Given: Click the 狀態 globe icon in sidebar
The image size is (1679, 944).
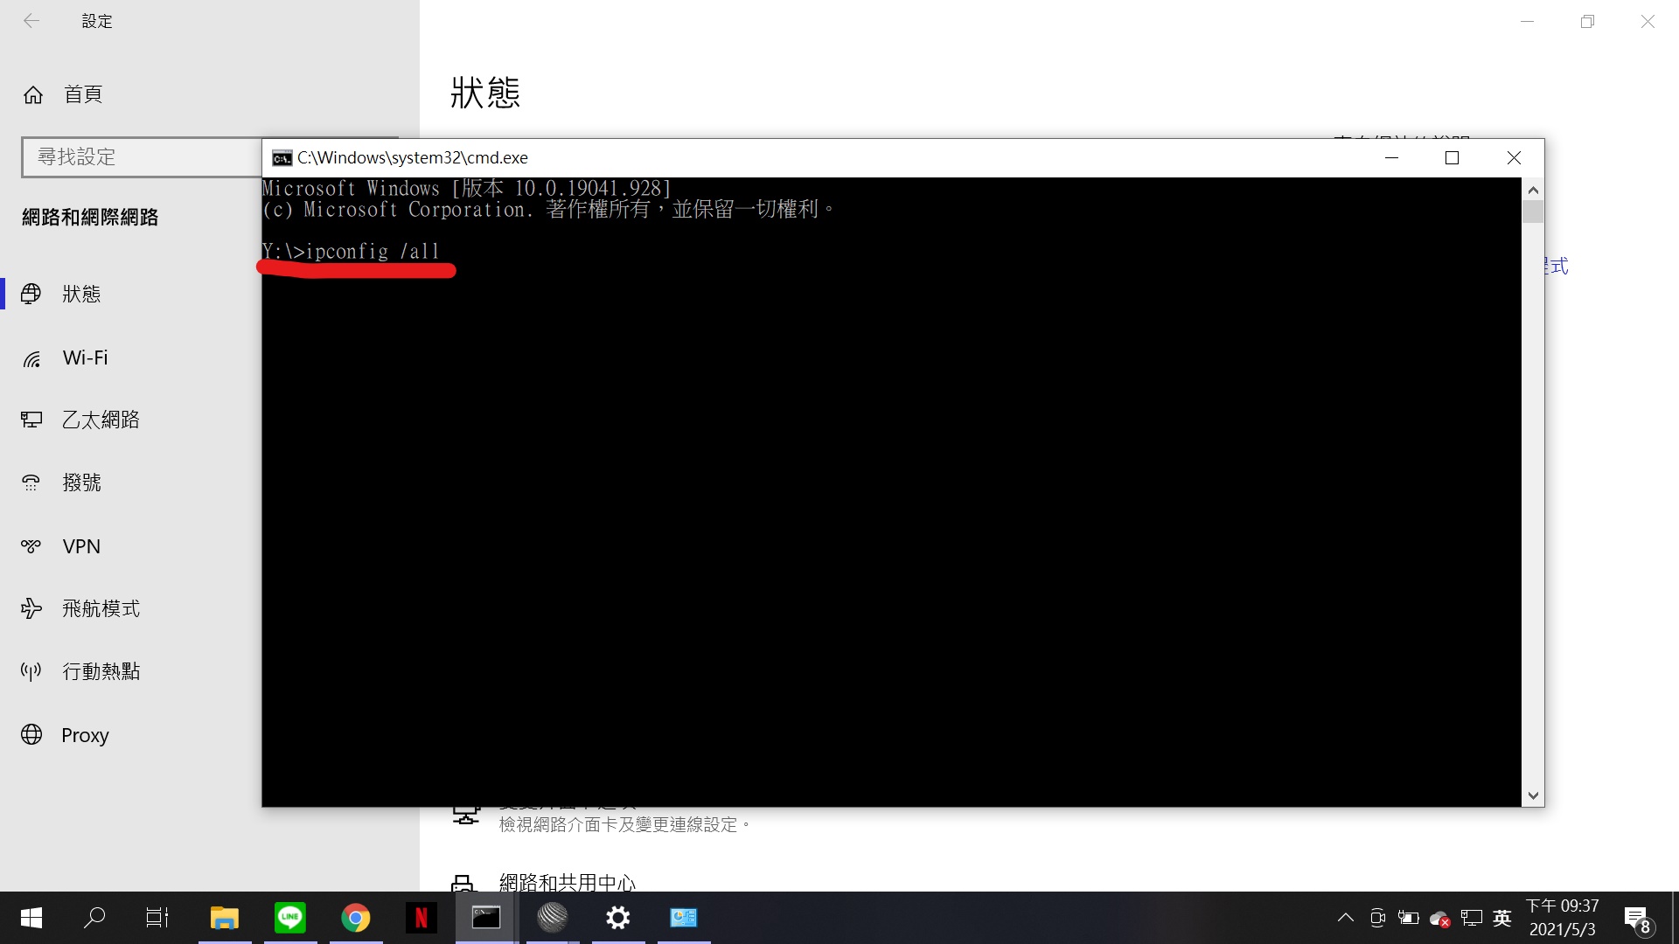Looking at the screenshot, I should pyautogui.click(x=31, y=294).
